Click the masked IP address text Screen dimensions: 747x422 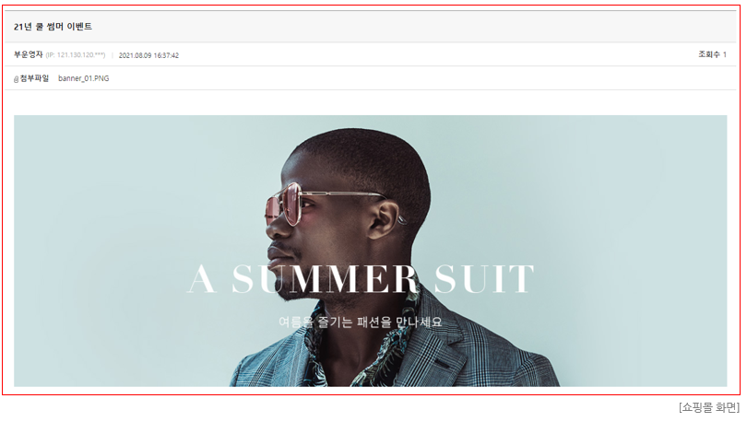pos(76,55)
